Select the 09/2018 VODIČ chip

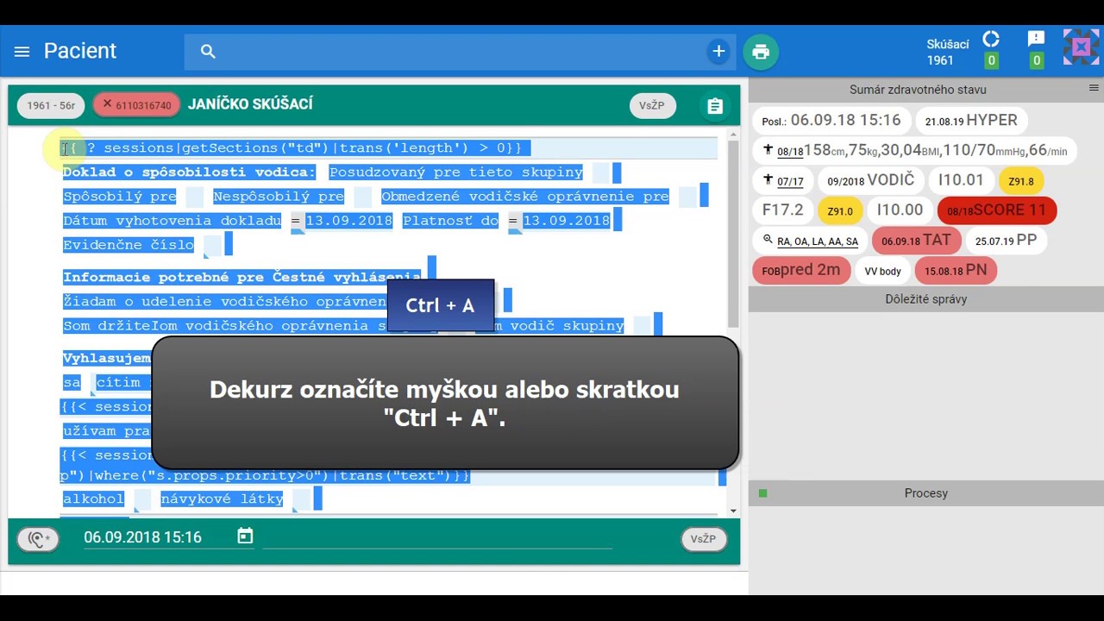pyautogui.click(x=870, y=181)
